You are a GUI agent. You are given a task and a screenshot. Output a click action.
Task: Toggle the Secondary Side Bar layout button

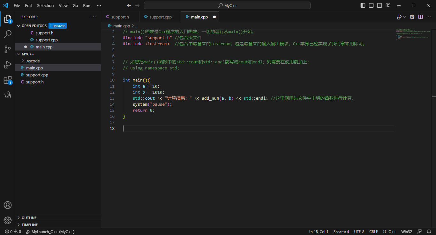pyautogui.click(x=380, y=5)
